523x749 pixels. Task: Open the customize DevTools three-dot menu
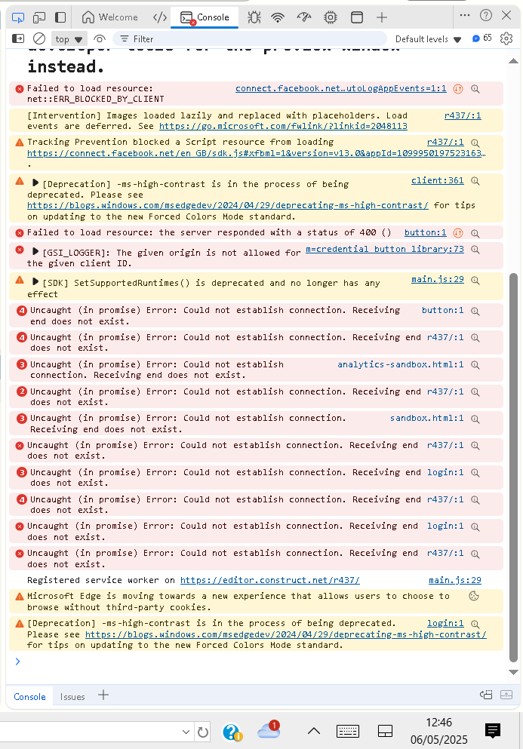click(x=465, y=15)
